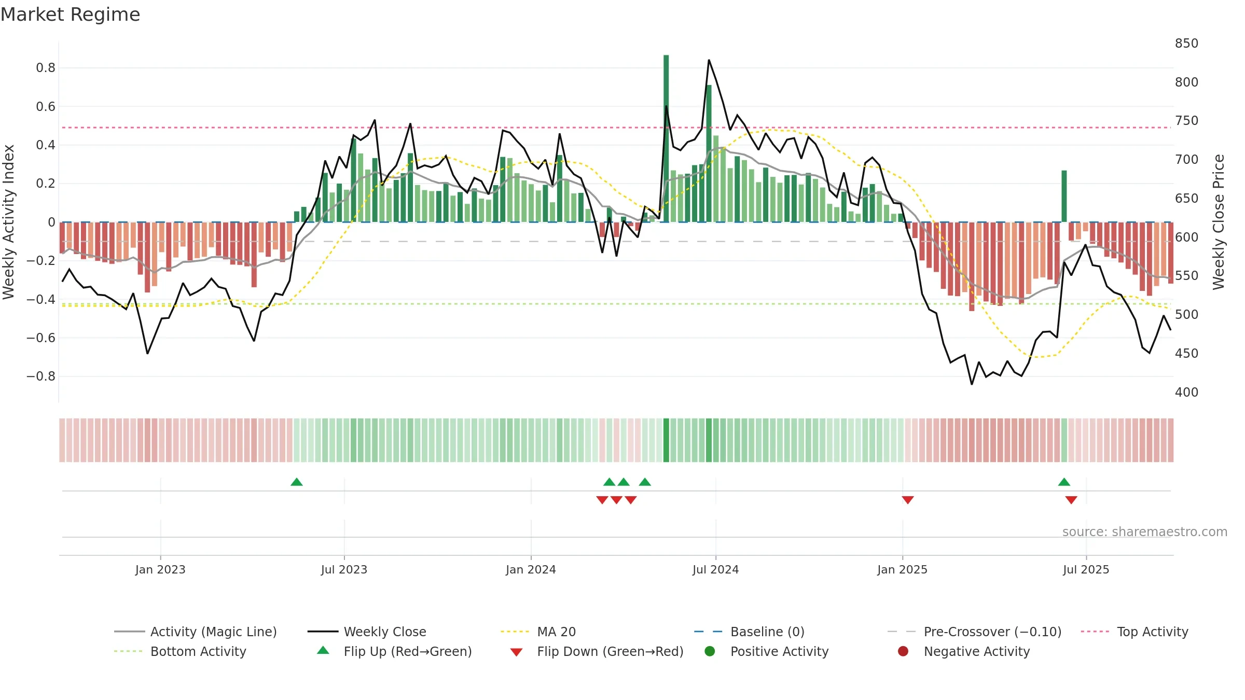Click the 850 price axis label
The width and height of the screenshot is (1245, 700).
pos(1187,43)
